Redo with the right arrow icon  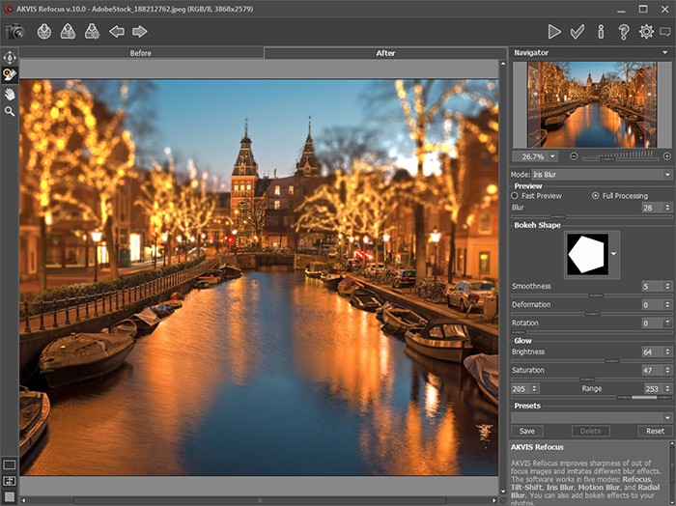(139, 32)
